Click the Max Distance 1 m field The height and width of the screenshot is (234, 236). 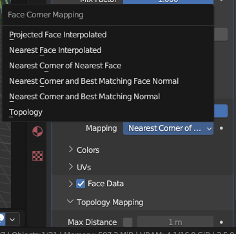click(175, 222)
